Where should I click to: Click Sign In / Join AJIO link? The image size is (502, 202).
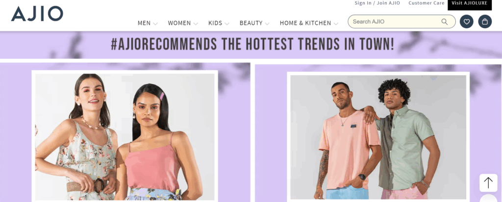pyautogui.click(x=377, y=3)
